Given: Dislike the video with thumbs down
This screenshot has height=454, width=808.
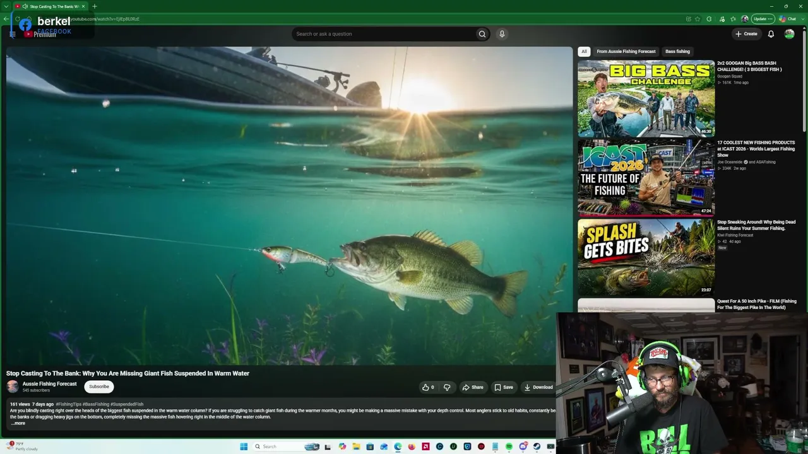Looking at the screenshot, I should click(x=447, y=387).
